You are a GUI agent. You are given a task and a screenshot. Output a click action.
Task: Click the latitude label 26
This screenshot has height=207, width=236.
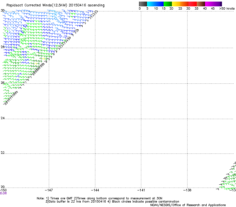click(x=3, y=83)
